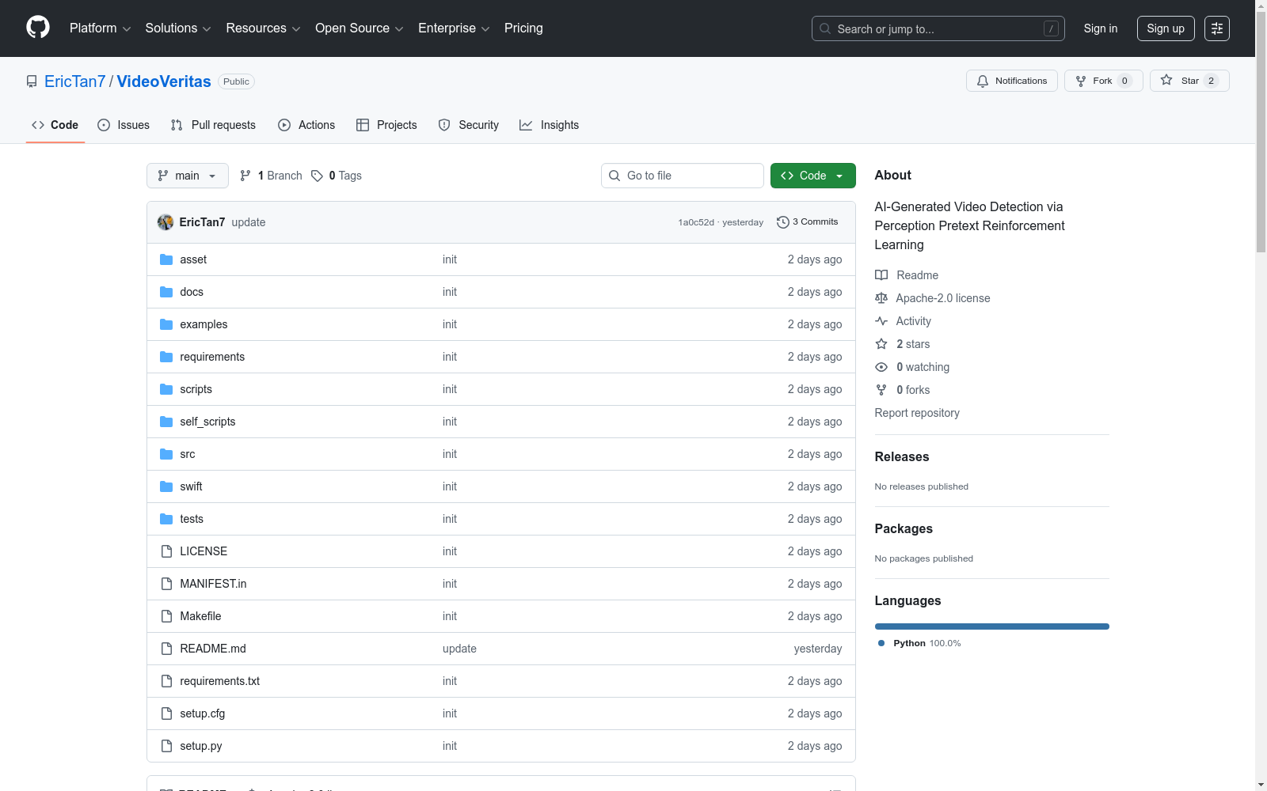Screen dimensions: 1267x791
Task: Click the Sign up button
Action: pyautogui.click(x=1166, y=28)
